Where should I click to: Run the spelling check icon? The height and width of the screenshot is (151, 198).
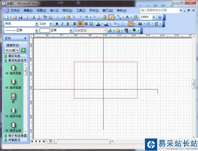(x=45, y=17)
